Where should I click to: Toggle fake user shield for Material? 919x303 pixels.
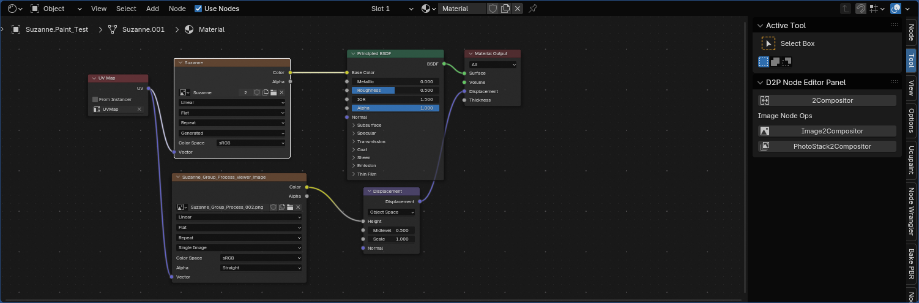(x=493, y=9)
